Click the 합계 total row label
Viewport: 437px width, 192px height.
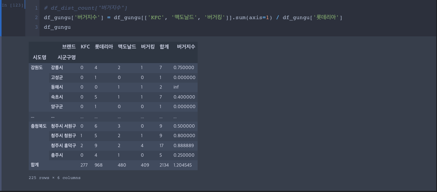[35, 165]
